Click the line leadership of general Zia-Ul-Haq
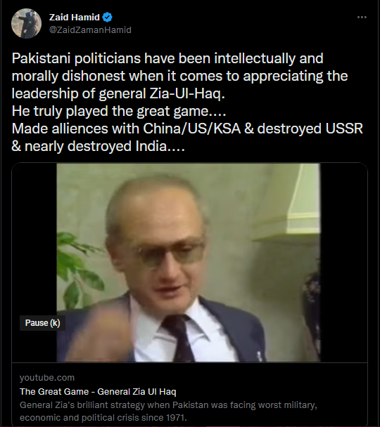380x427 pixels. point(118,93)
